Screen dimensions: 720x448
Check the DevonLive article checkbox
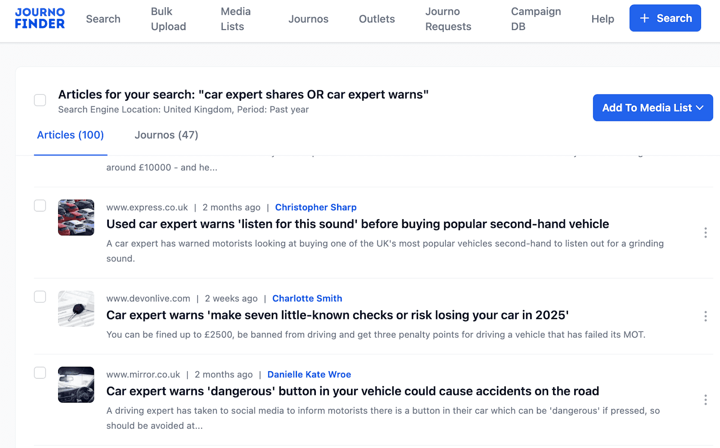pos(40,297)
